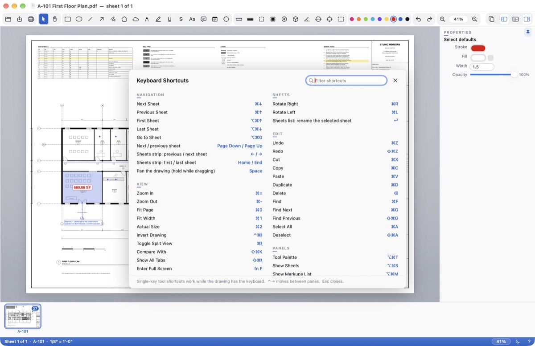Select the Cloud markup tool
This screenshot has height=346, width=535.
point(136,19)
